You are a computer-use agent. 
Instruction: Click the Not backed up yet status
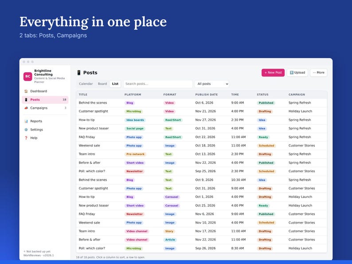37,252
